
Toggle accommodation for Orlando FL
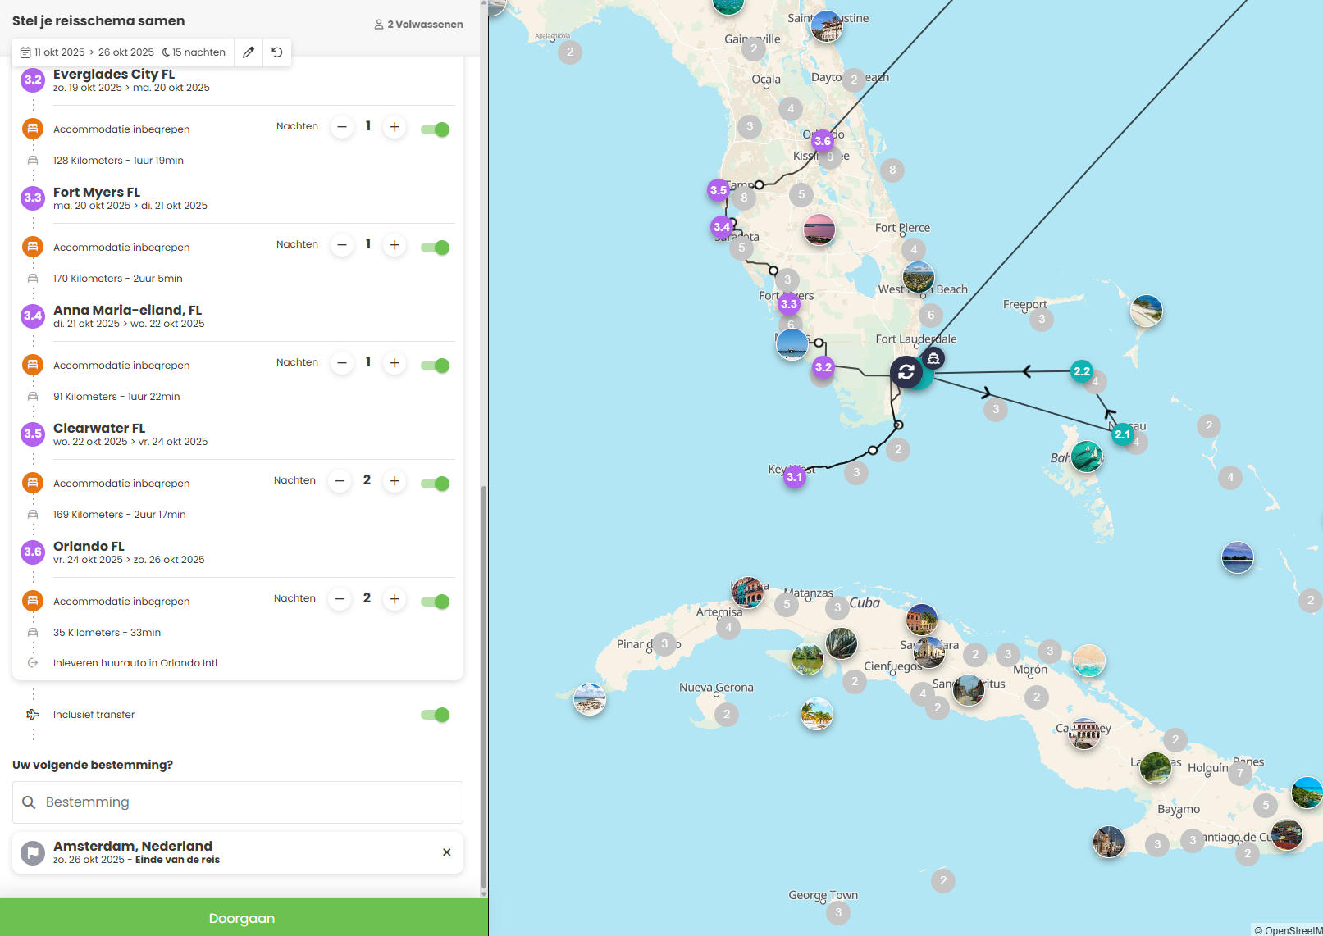[x=436, y=602]
